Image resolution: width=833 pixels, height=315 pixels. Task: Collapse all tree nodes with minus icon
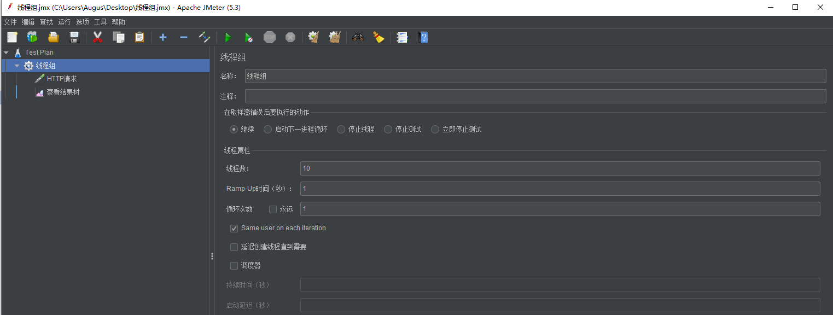184,37
